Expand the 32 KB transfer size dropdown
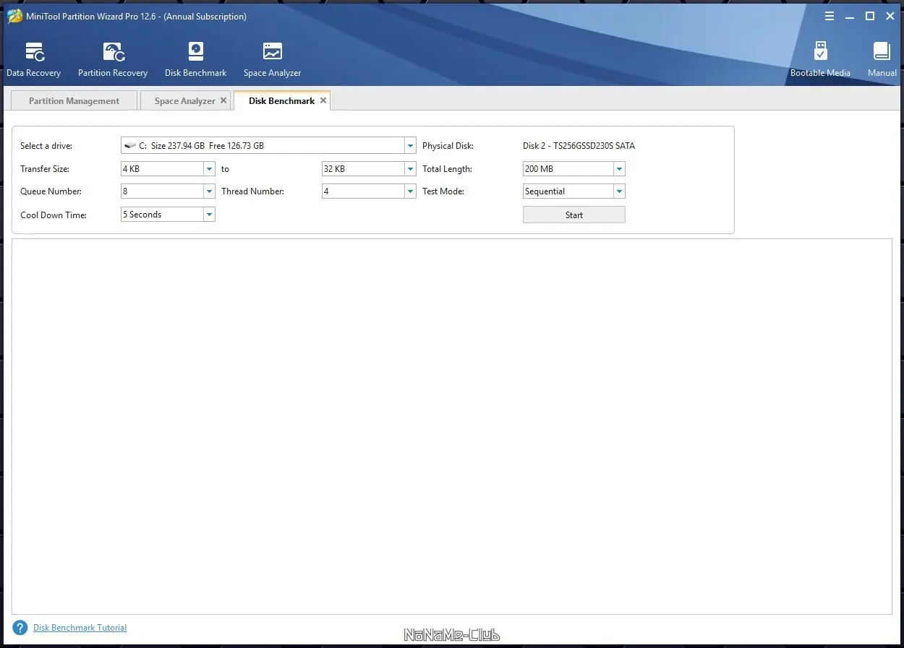The width and height of the screenshot is (904, 648). 369,168
